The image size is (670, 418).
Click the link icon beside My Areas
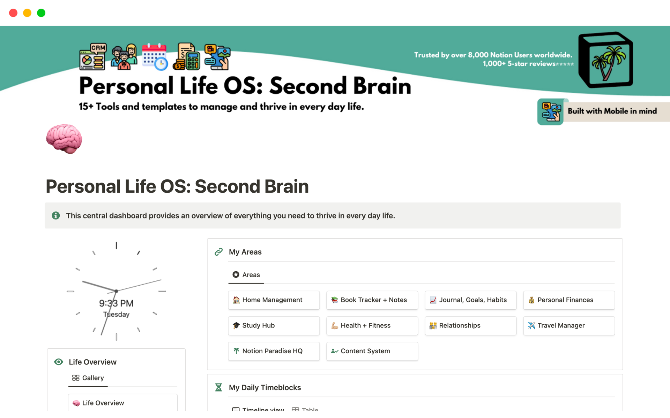[x=219, y=252]
